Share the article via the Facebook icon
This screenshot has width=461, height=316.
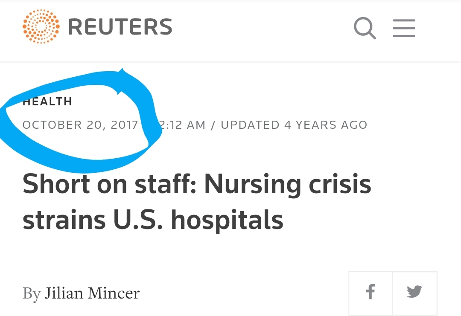(371, 293)
